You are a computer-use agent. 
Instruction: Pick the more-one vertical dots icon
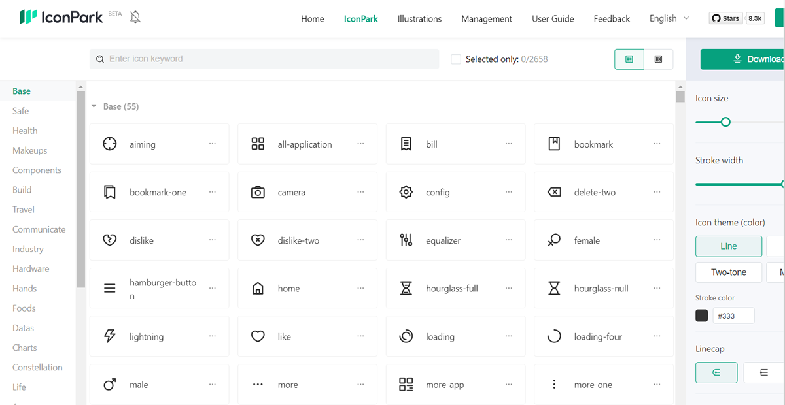[x=554, y=385]
